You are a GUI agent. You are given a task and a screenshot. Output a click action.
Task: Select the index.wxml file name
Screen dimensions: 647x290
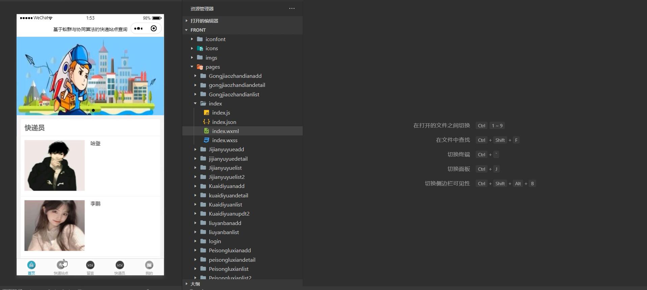225,131
